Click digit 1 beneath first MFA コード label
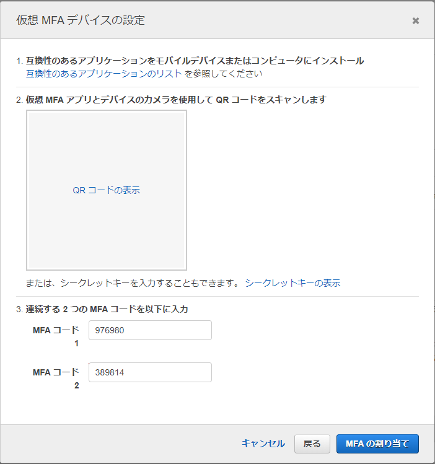This screenshot has width=435, height=464. (76, 343)
